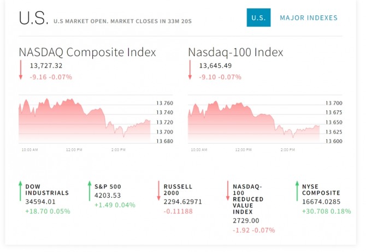Open the Russell 2000 index label
Screen dimensions: 366x252
pos(178,189)
